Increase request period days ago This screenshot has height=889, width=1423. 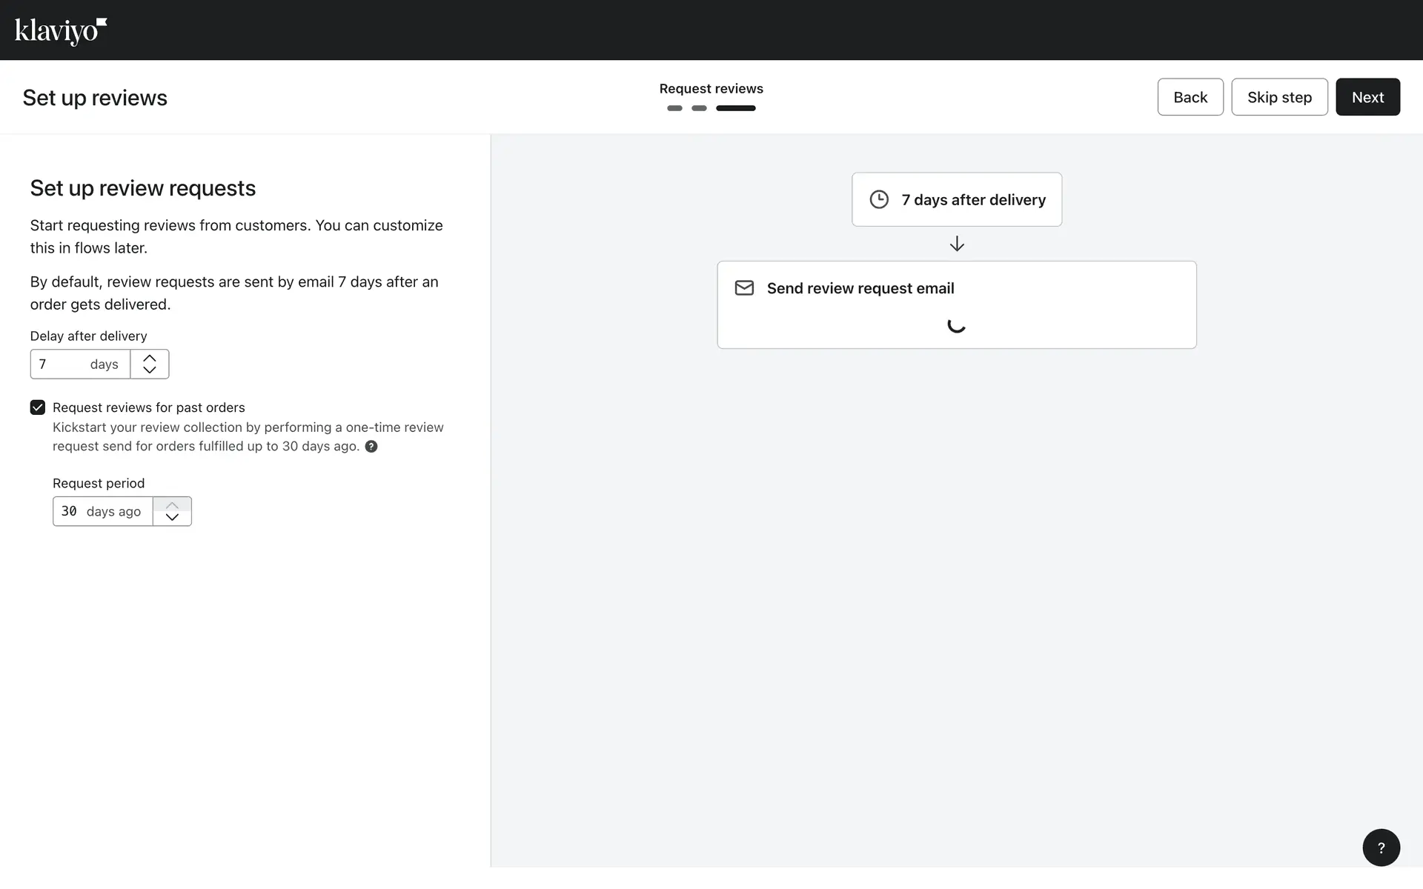[x=172, y=505]
